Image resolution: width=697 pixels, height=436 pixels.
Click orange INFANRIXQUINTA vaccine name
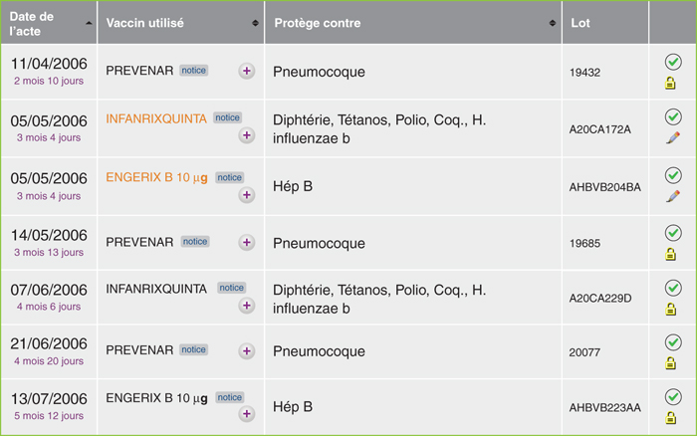156,118
